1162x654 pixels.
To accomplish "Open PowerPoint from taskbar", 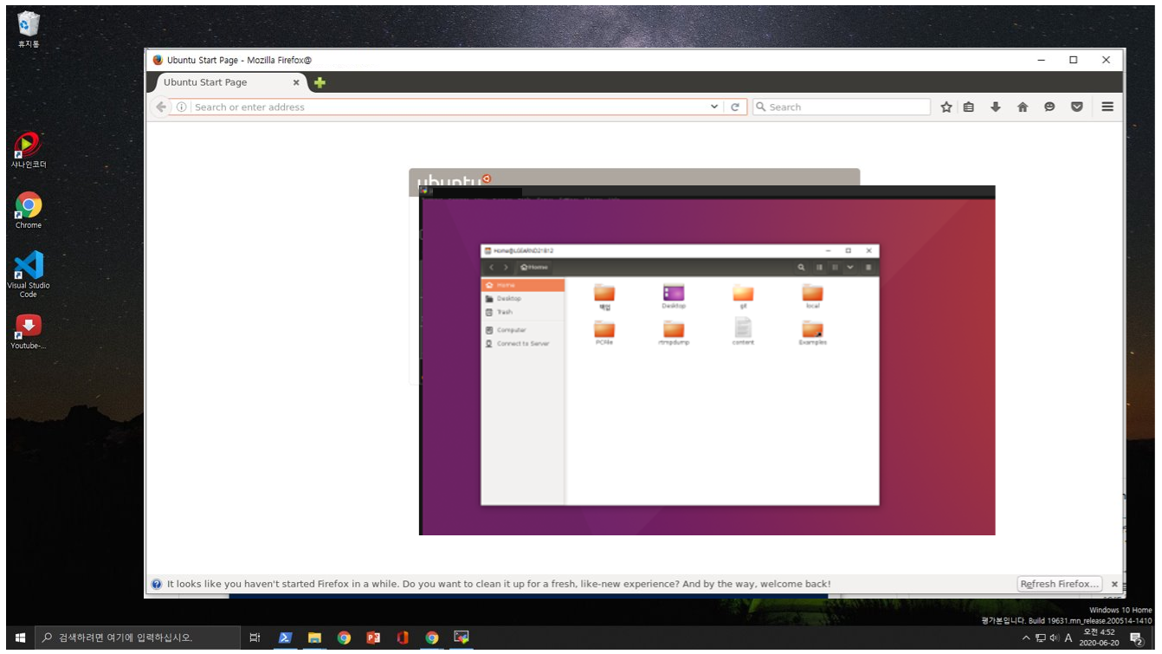I will coord(373,638).
